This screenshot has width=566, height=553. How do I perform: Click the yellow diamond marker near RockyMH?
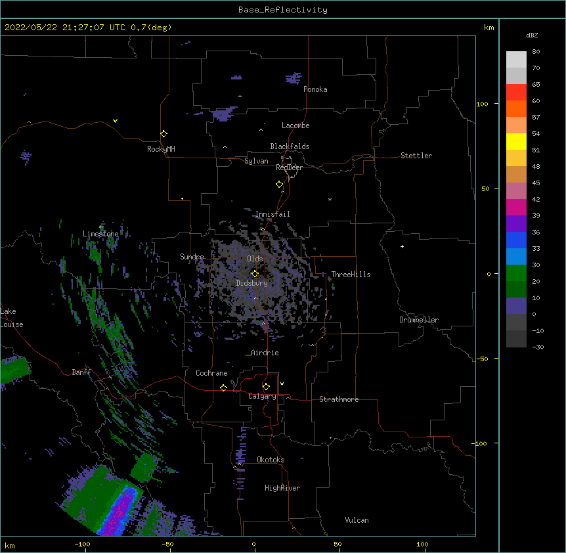tap(164, 134)
